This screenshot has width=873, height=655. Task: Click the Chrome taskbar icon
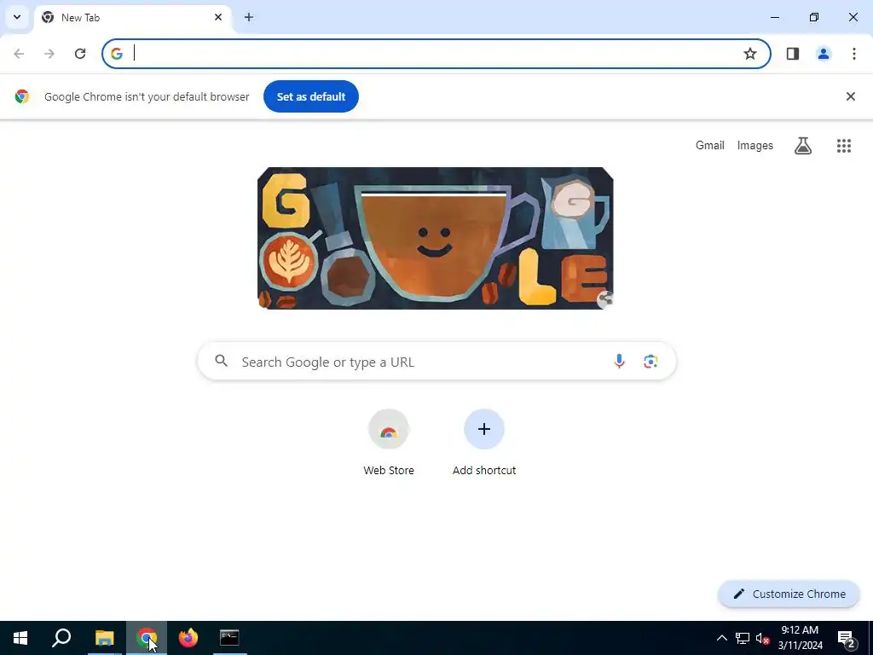147,638
